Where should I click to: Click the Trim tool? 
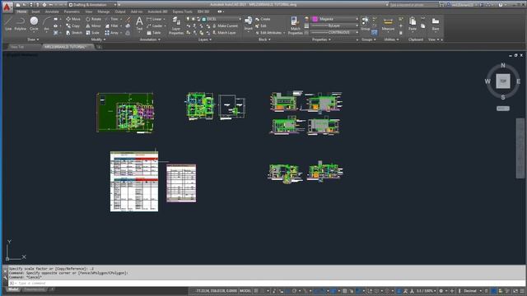[x=112, y=19]
